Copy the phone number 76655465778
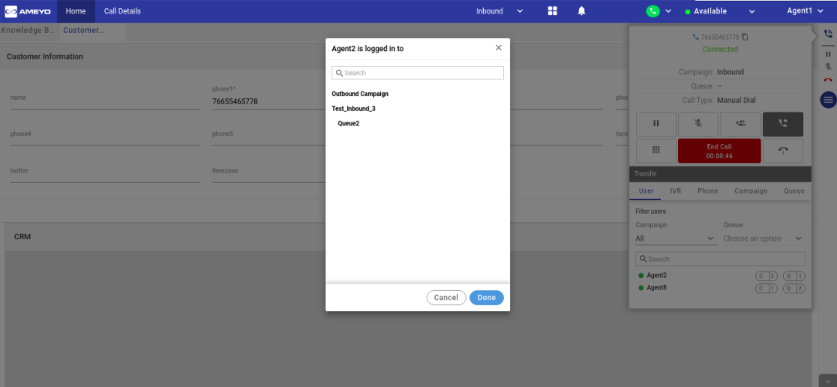The height and width of the screenshot is (387, 837). coord(745,37)
